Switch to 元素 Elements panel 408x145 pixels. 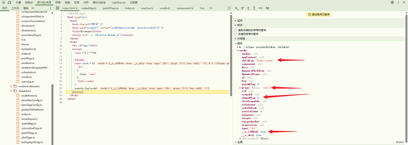click(18, 2)
